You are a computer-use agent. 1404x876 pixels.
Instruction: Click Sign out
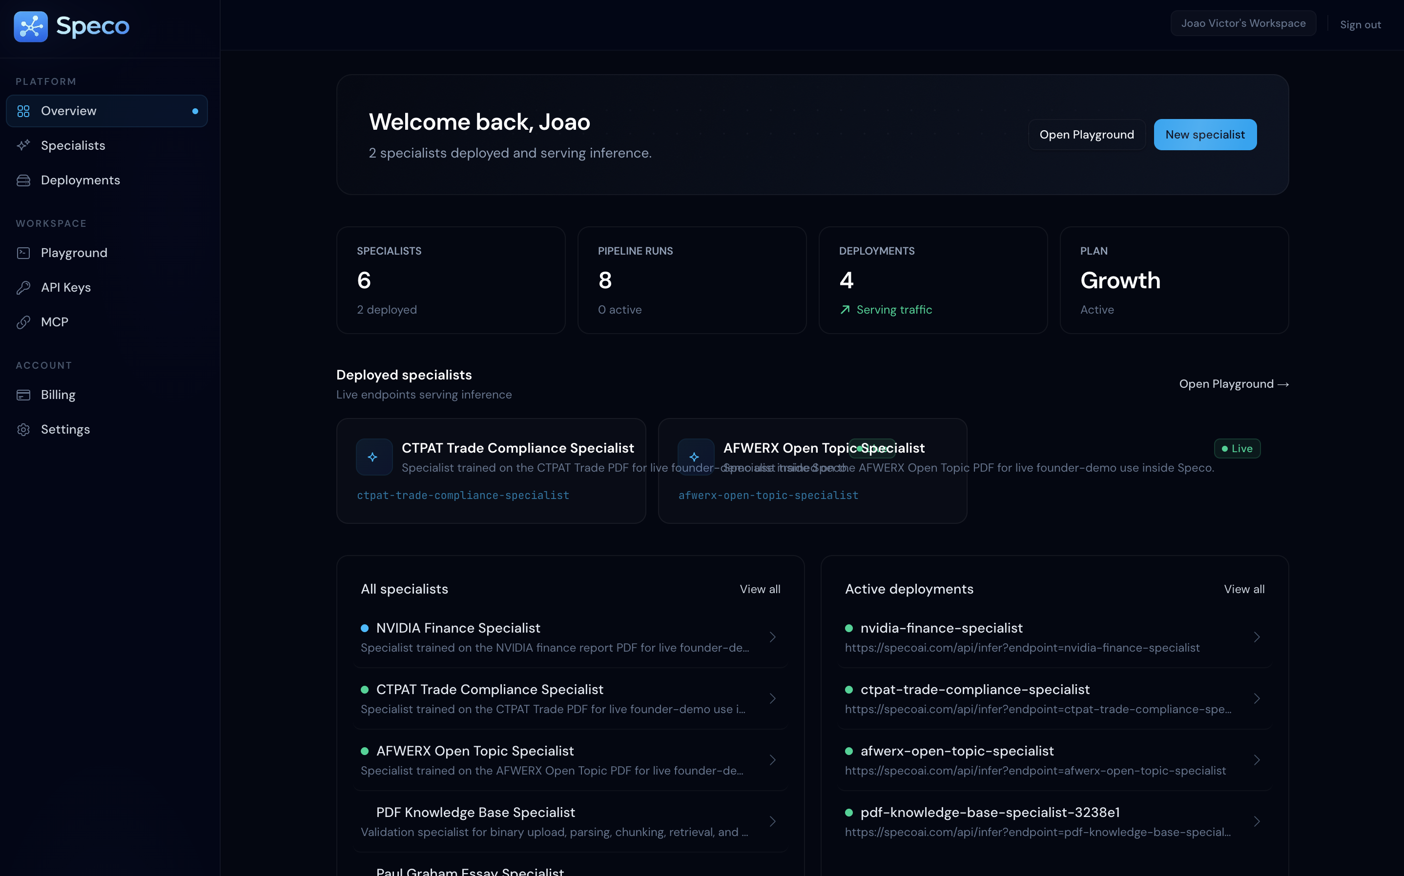point(1360,24)
